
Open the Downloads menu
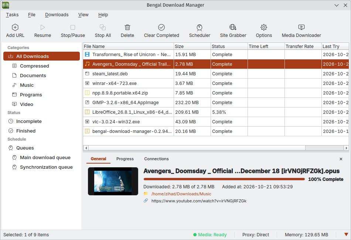pyautogui.click(x=57, y=15)
